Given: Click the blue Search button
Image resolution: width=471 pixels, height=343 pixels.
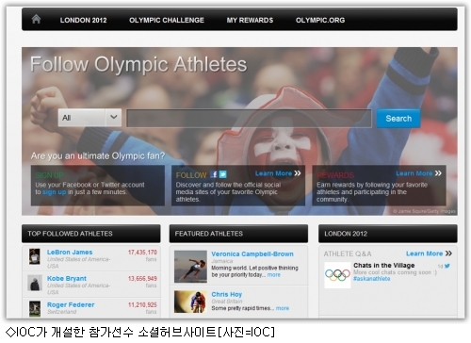Looking at the screenshot, I should [398, 119].
